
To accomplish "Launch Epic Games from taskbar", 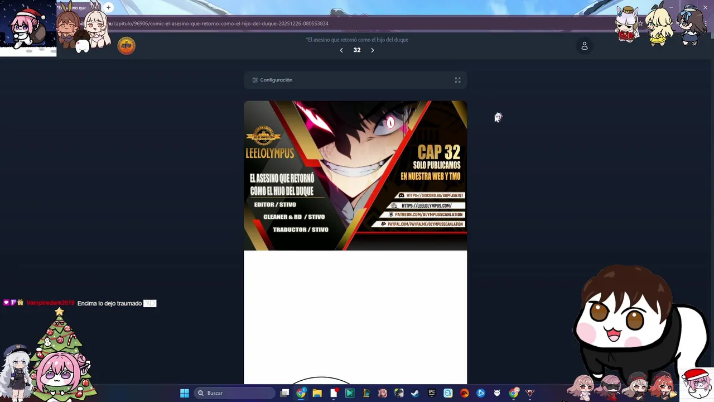I will 432,393.
